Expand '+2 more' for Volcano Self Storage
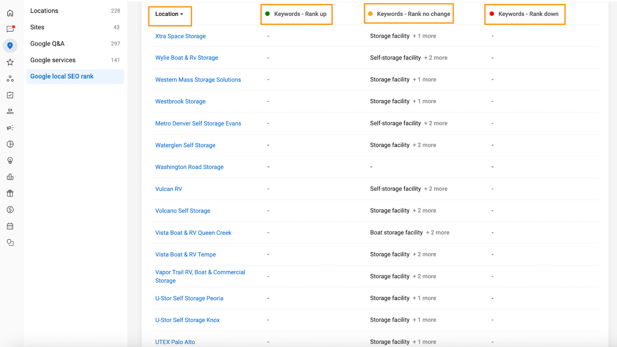 point(425,211)
